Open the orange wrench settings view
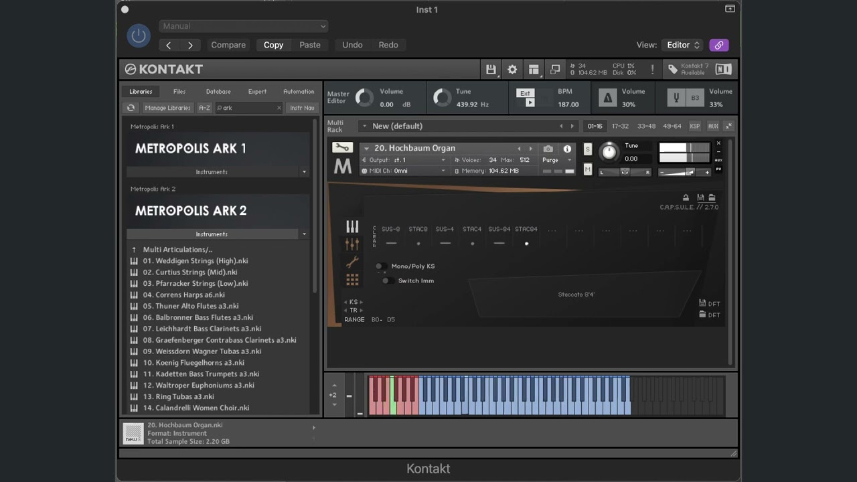Image resolution: width=857 pixels, height=482 pixels. 352,262
